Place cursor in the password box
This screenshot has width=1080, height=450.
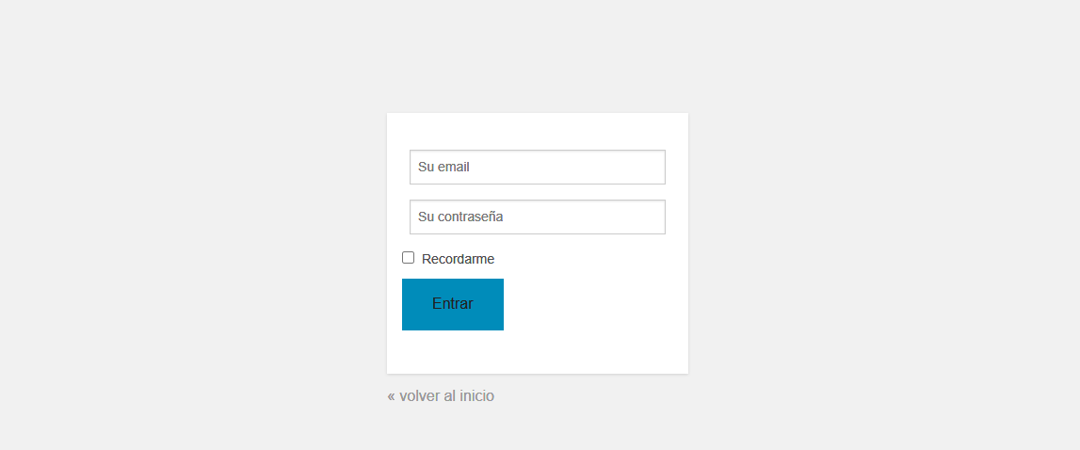537,217
